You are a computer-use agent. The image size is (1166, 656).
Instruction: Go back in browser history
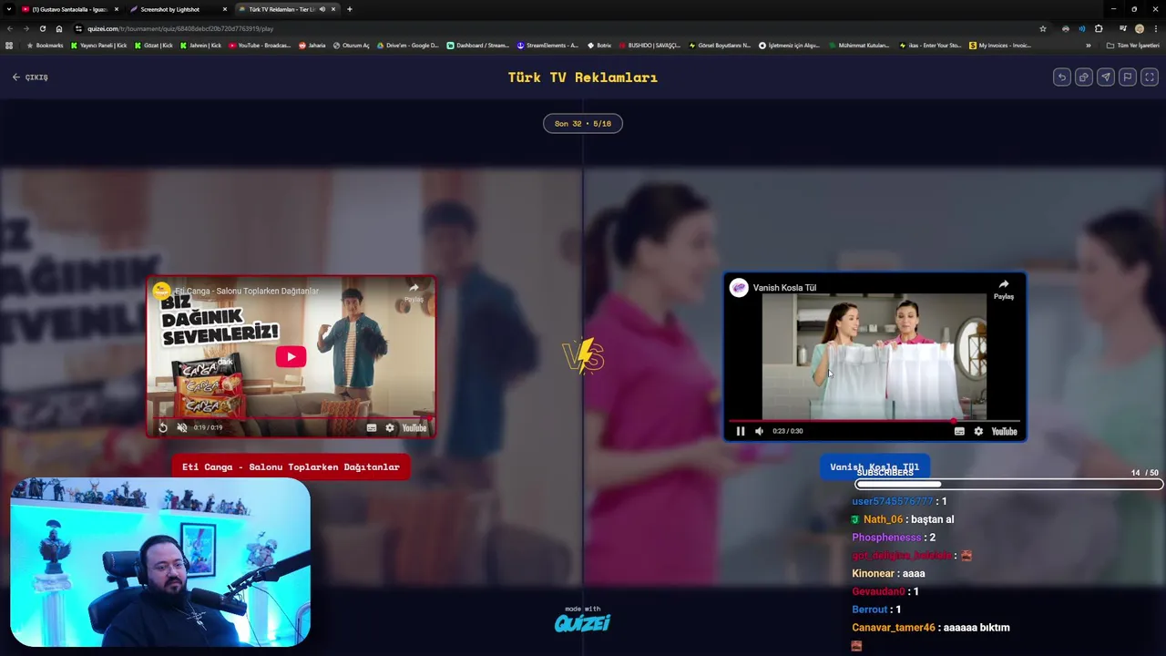tap(9, 28)
